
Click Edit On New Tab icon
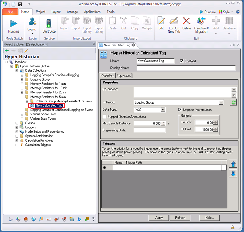(174, 22)
